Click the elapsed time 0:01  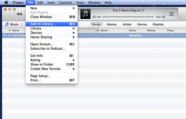[99, 17]
